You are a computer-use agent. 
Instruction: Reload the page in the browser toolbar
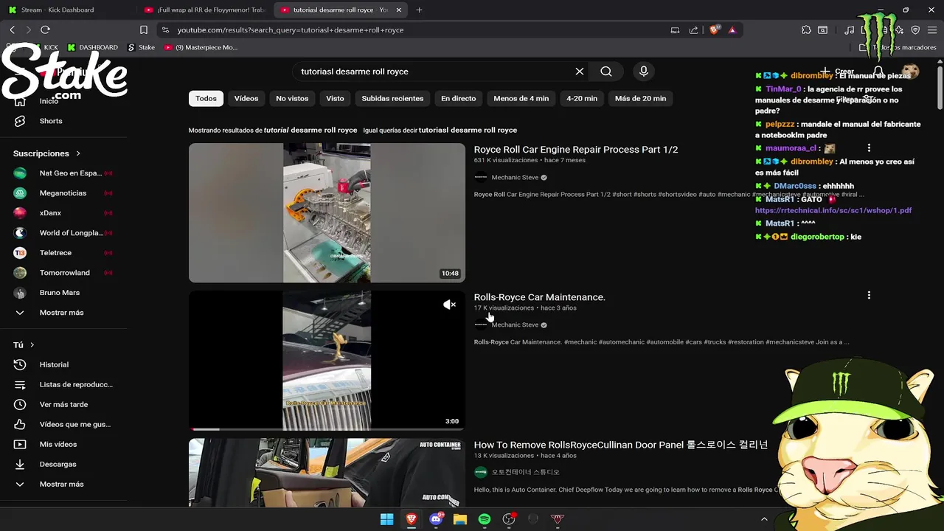(x=45, y=29)
